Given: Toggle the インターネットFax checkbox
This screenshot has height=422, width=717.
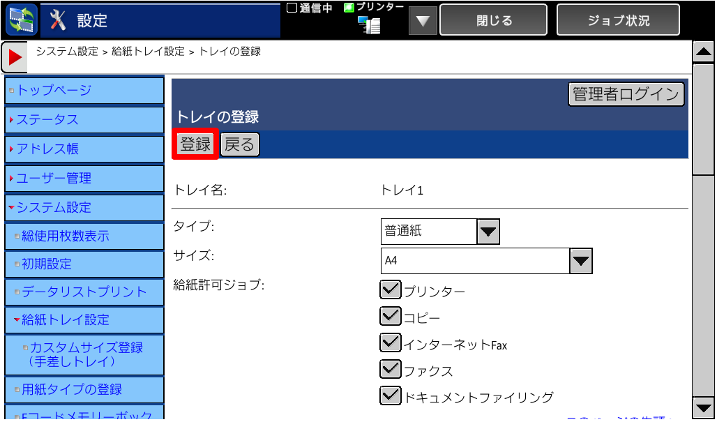Looking at the screenshot, I should click(x=390, y=343).
